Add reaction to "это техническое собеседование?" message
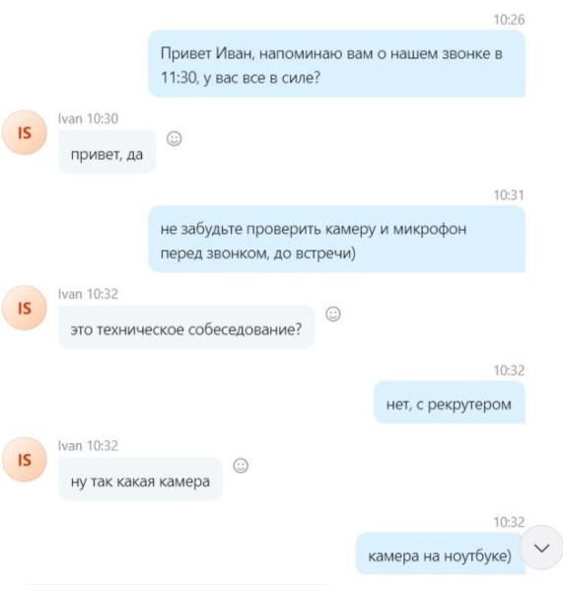The height and width of the screenshot is (596, 563). click(x=333, y=314)
